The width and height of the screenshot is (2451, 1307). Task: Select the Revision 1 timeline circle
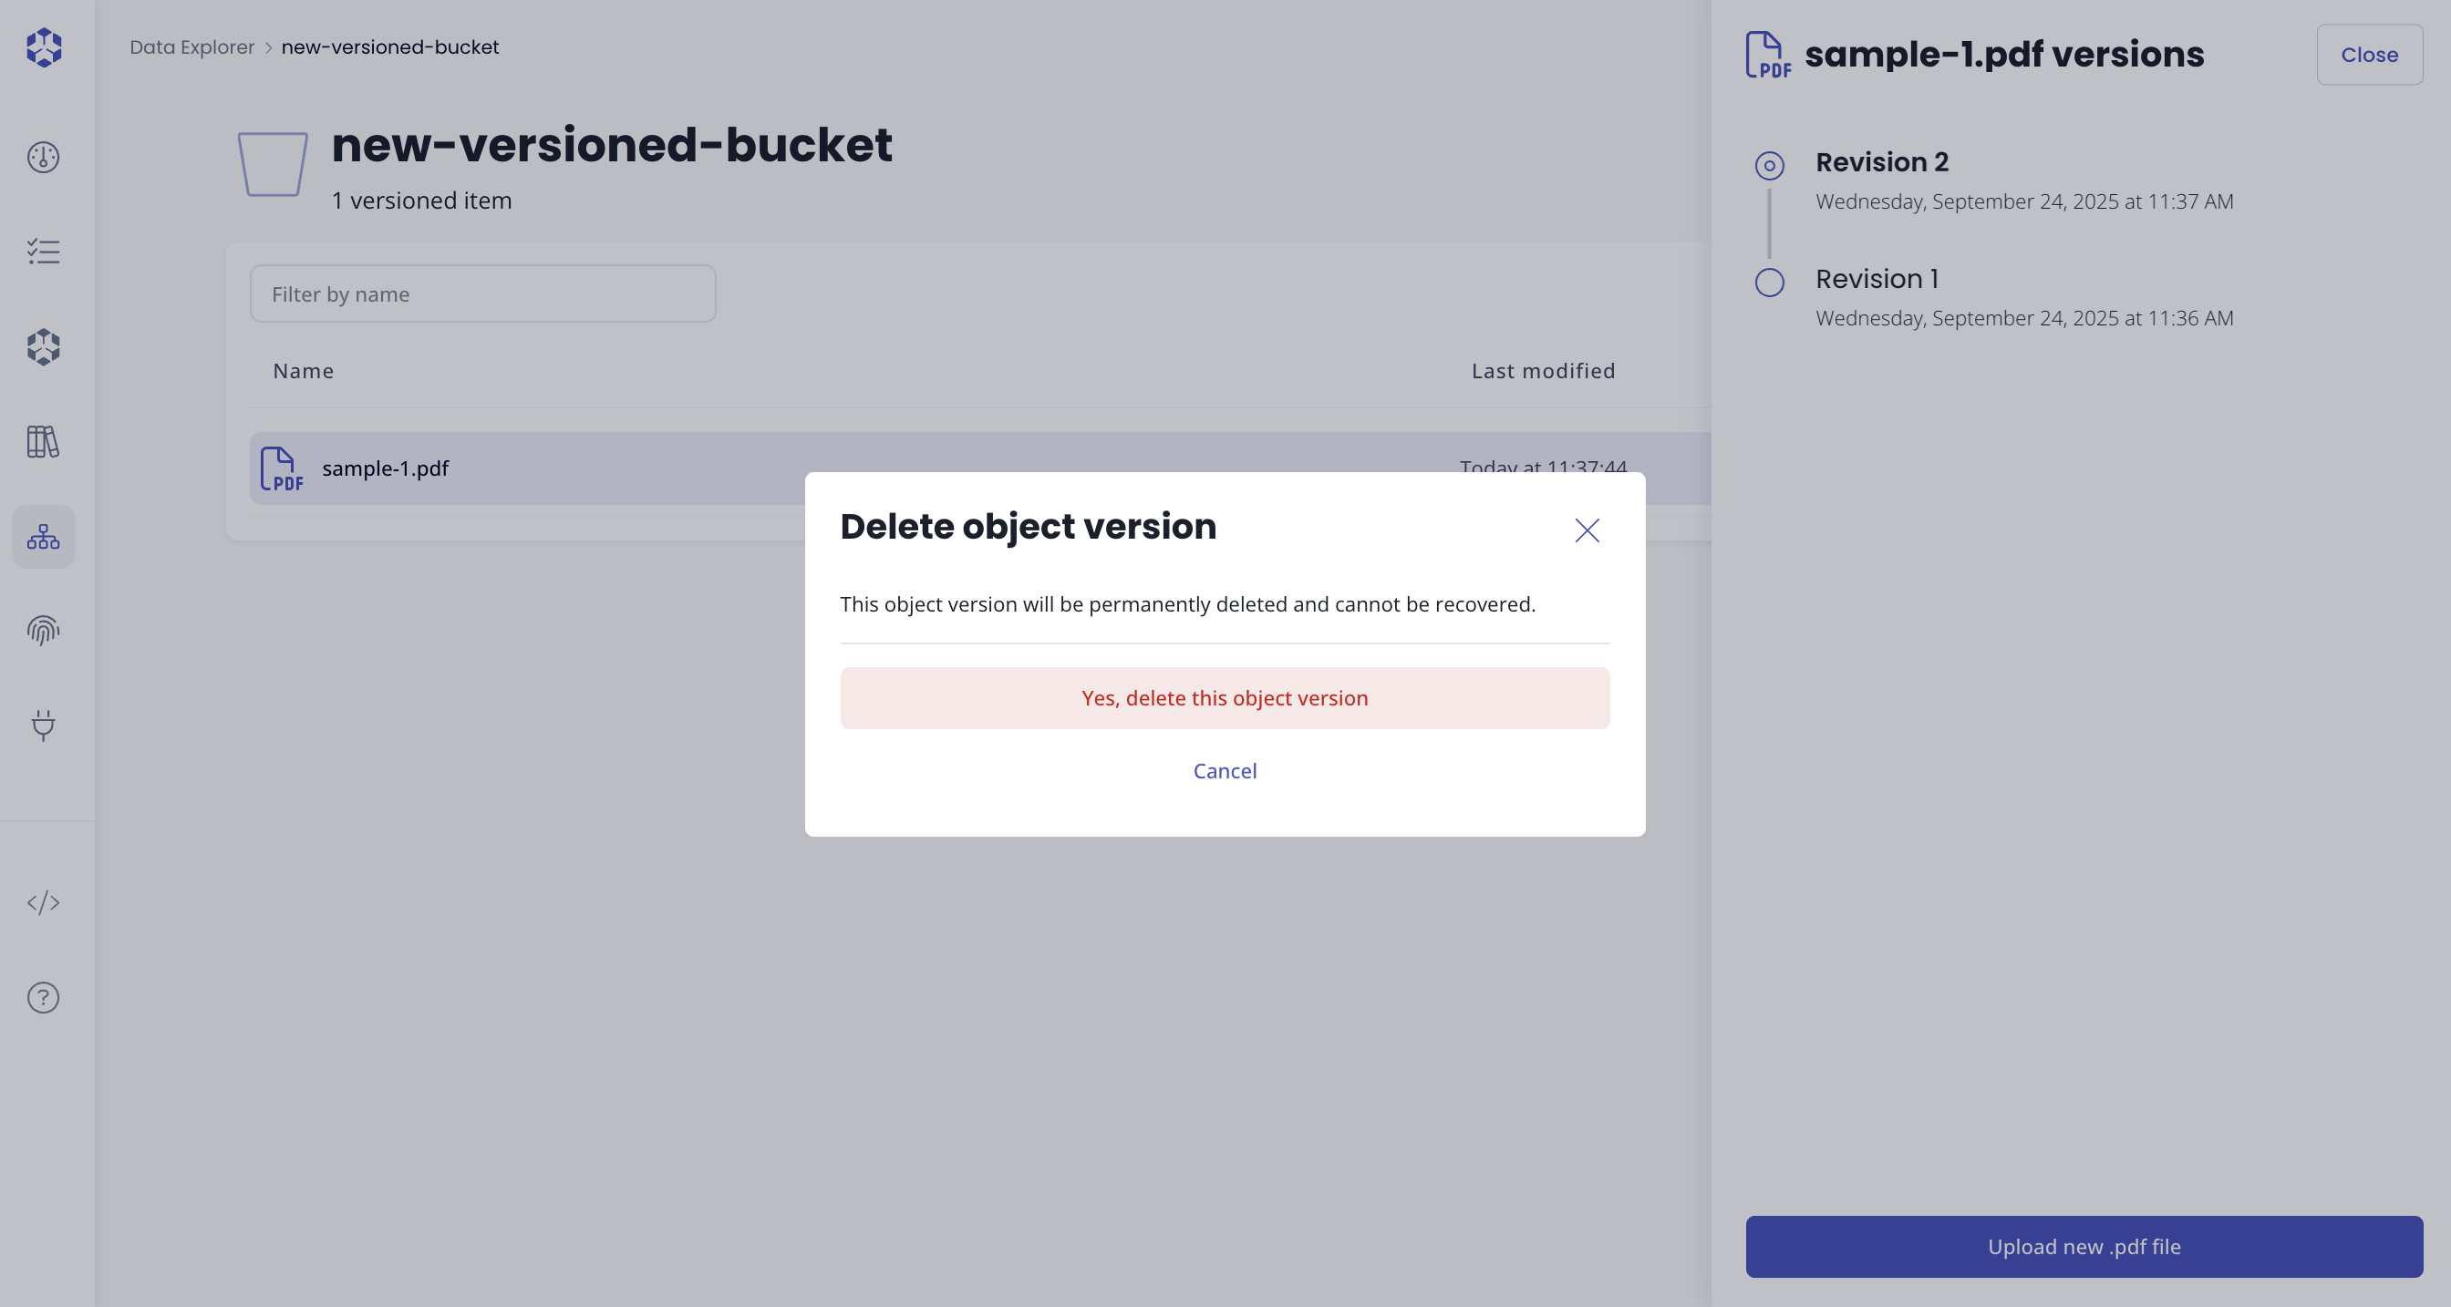1768,282
